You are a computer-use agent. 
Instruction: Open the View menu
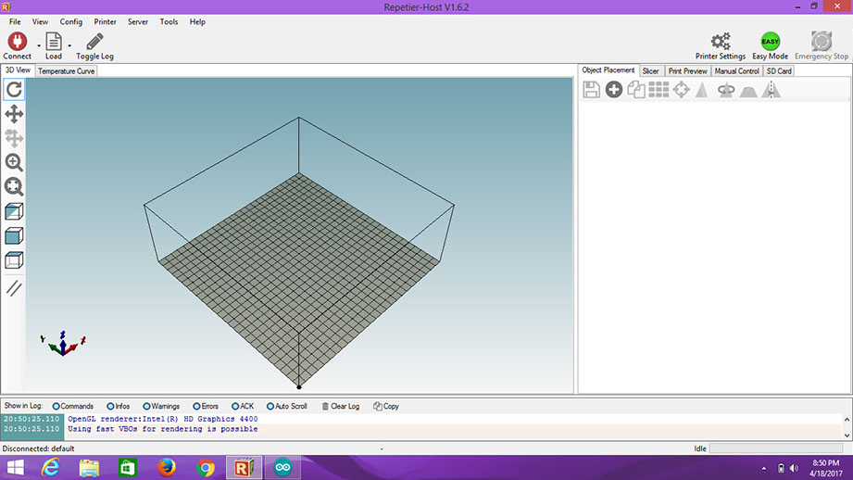(40, 21)
